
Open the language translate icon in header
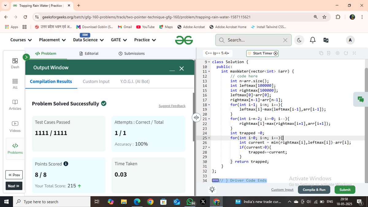(x=326, y=40)
